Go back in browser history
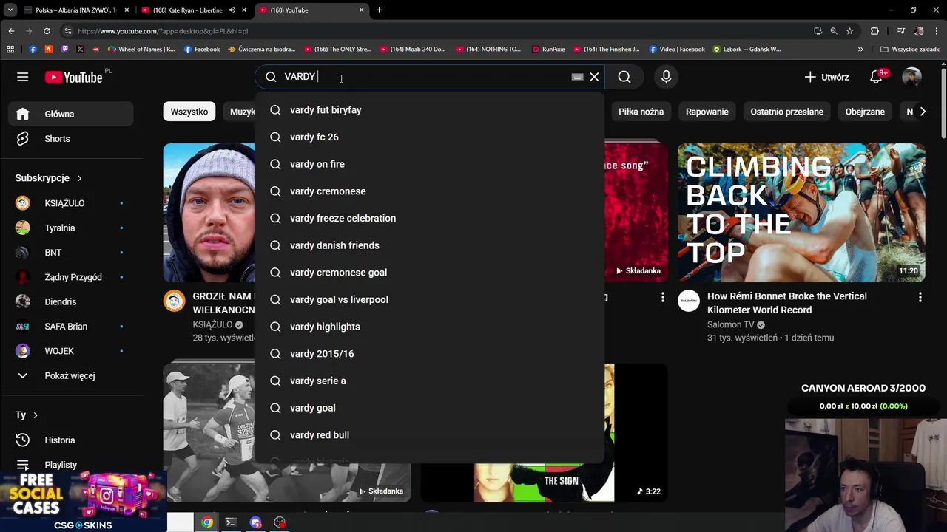947x532 pixels. pyautogui.click(x=11, y=31)
